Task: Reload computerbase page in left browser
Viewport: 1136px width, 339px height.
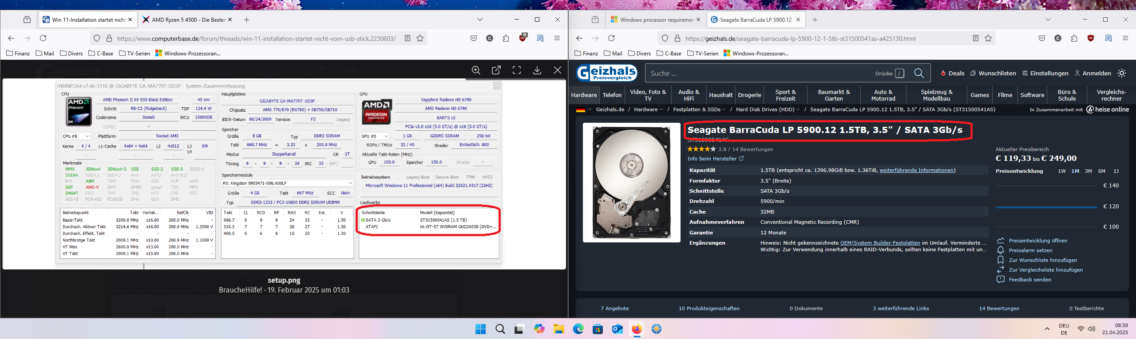Action: [x=43, y=39]
